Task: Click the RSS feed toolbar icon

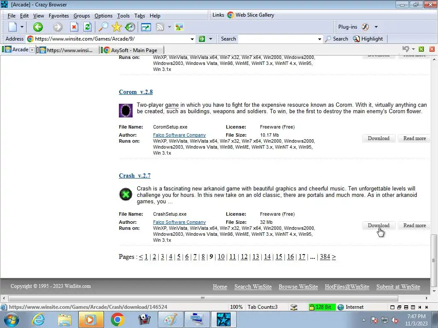Action: tap(160, 27)
